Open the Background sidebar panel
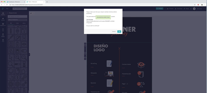The width and height of the screenshot is (207, 93). pyautogui.click(x=3, y=25)
